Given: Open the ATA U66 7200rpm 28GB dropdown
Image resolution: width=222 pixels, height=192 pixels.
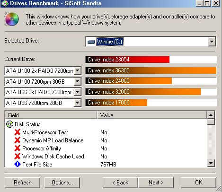Looking at the screenshot, I should click(78, 103).
